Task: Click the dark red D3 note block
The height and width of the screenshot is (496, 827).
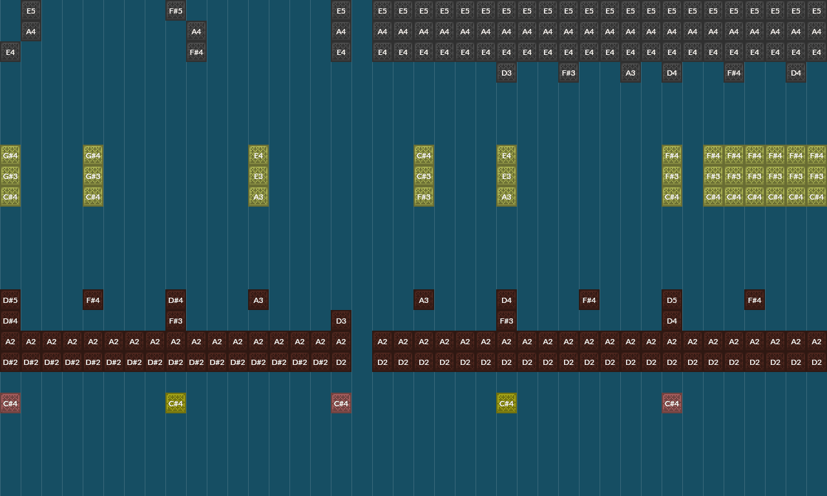Action: [341, 321]
